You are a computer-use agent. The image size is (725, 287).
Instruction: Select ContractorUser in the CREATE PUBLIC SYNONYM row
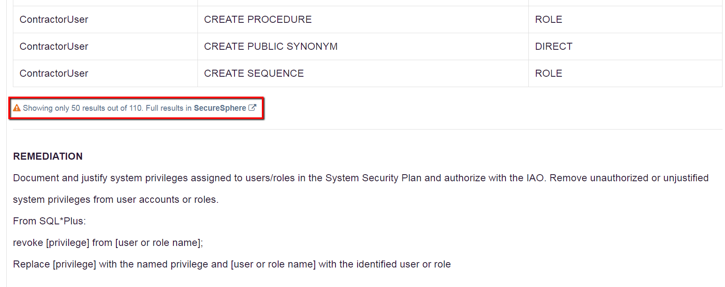[54, 46]
